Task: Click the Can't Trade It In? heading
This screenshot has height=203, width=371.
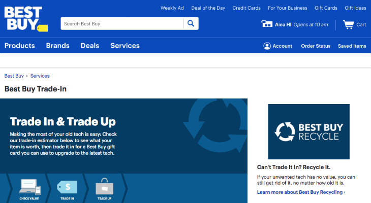Action: point(294,167)
